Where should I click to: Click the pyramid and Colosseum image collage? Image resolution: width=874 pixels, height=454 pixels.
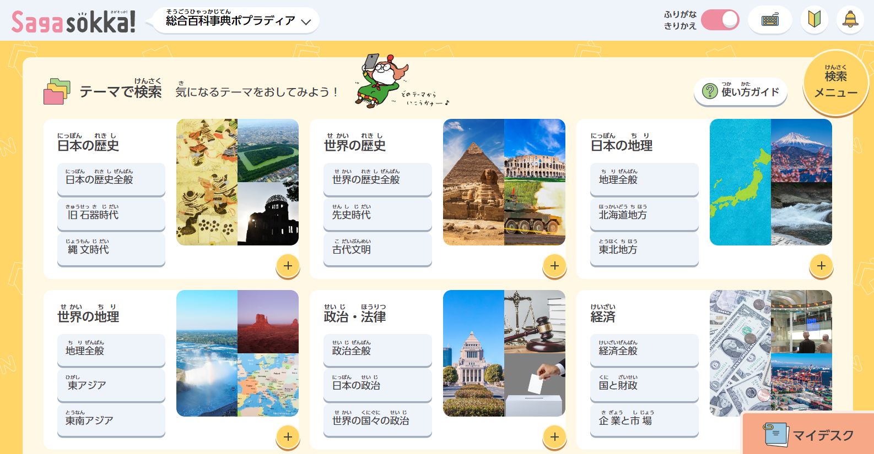click(504, 182)
